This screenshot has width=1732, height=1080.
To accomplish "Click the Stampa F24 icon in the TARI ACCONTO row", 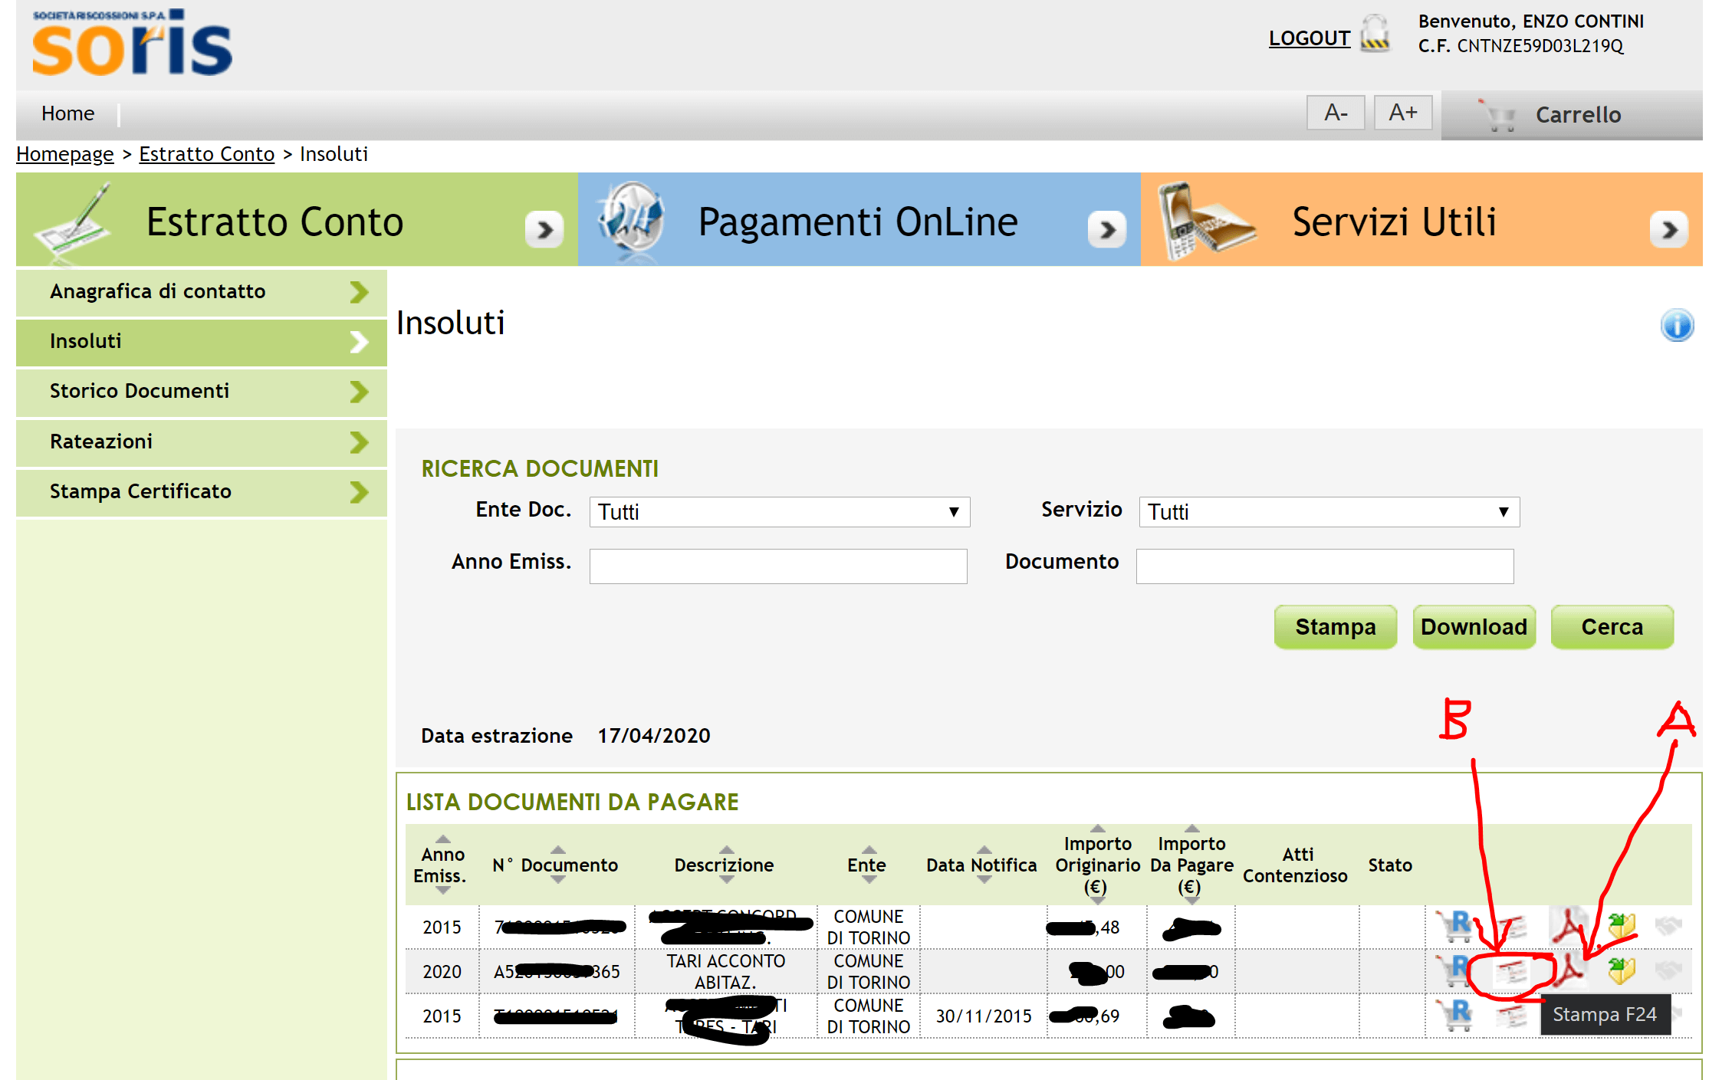I will pos(1511,973).
